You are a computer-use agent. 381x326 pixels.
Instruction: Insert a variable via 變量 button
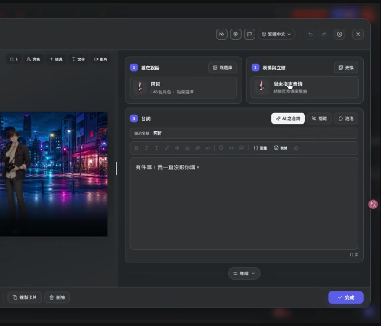pos(260,148)
